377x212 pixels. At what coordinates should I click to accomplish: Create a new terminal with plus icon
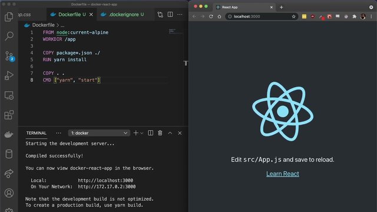(x=135, y=133)
